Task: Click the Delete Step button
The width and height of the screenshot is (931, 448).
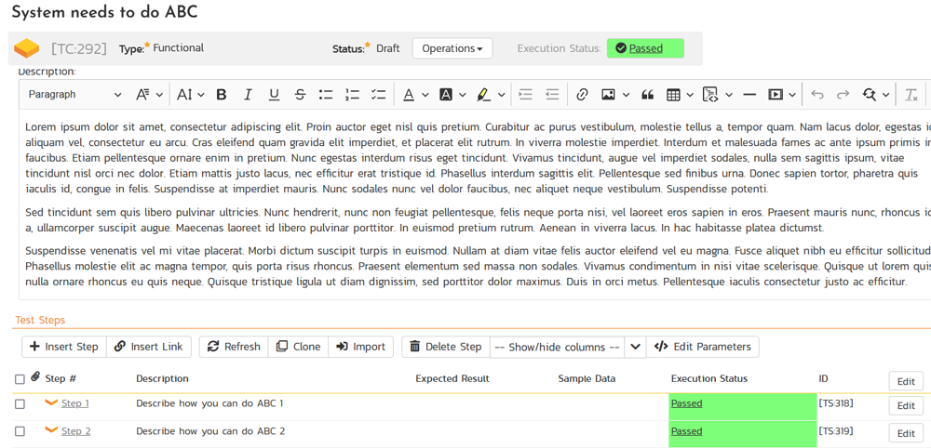Action: pos(446,347)
